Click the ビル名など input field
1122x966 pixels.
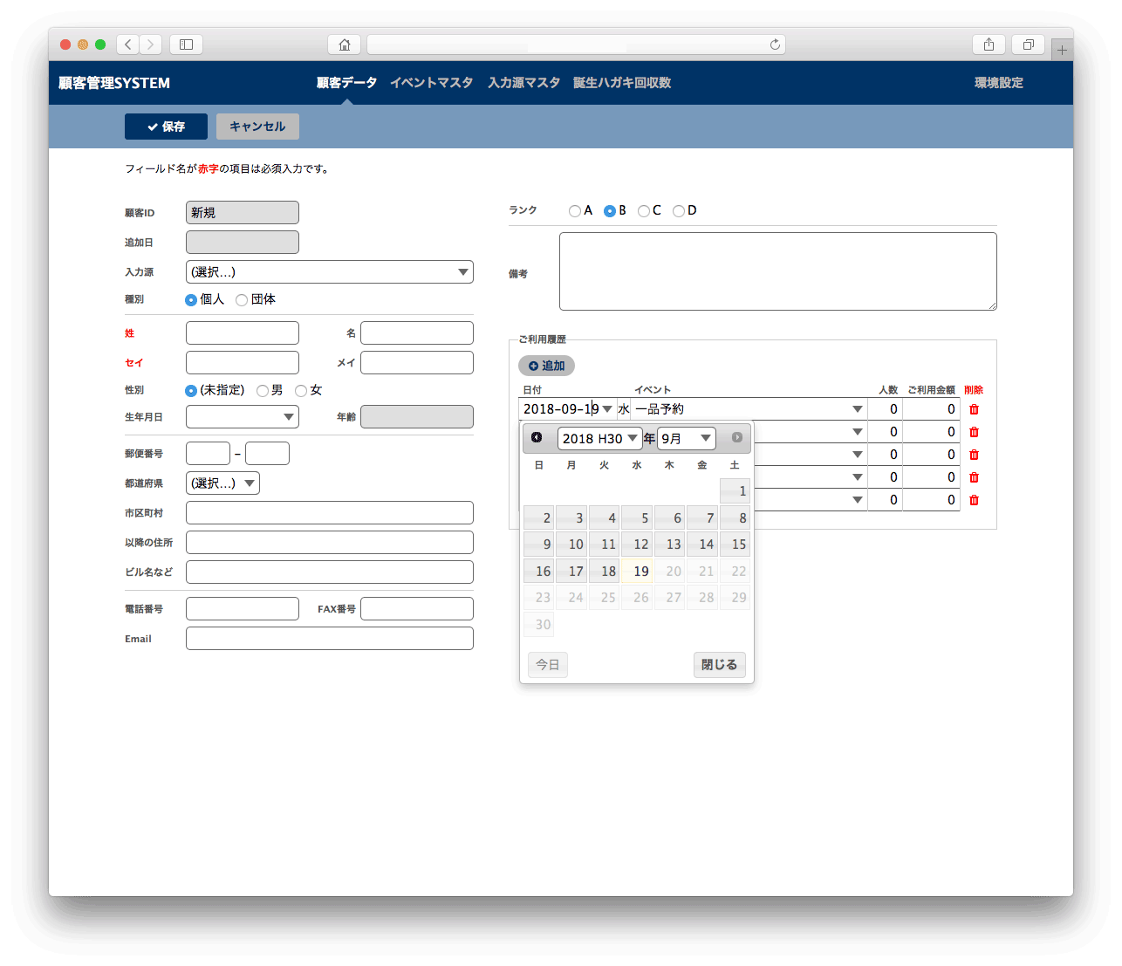pyautogui.click(x=330, y=572)
